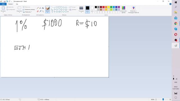
Task: Open Skype from taskbar
Action: (176, 29)
